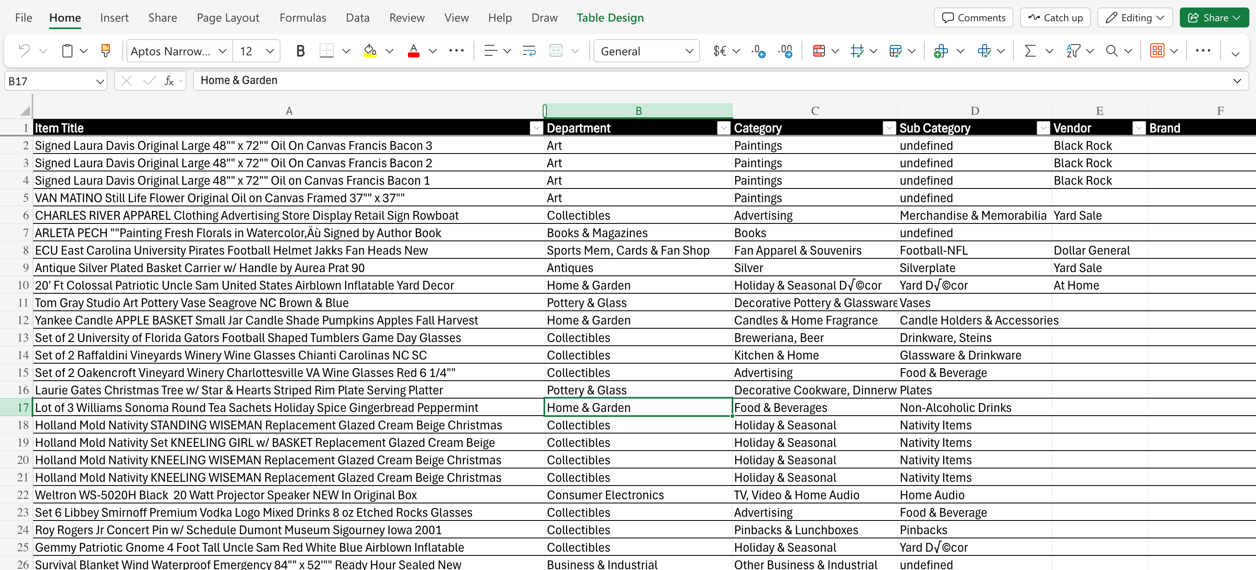Screen dimensions: 1256x570
Task: Open Vendor column filter dropdown
Action: [1139, 128]
